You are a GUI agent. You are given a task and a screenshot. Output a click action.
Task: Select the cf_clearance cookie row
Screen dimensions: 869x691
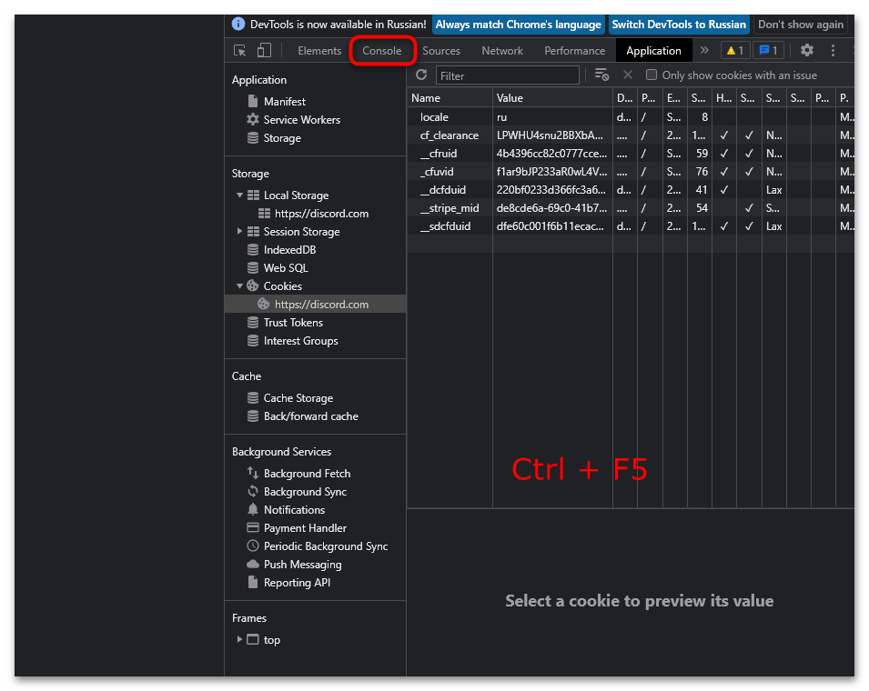pyautogui.click(x=631, y=135)
